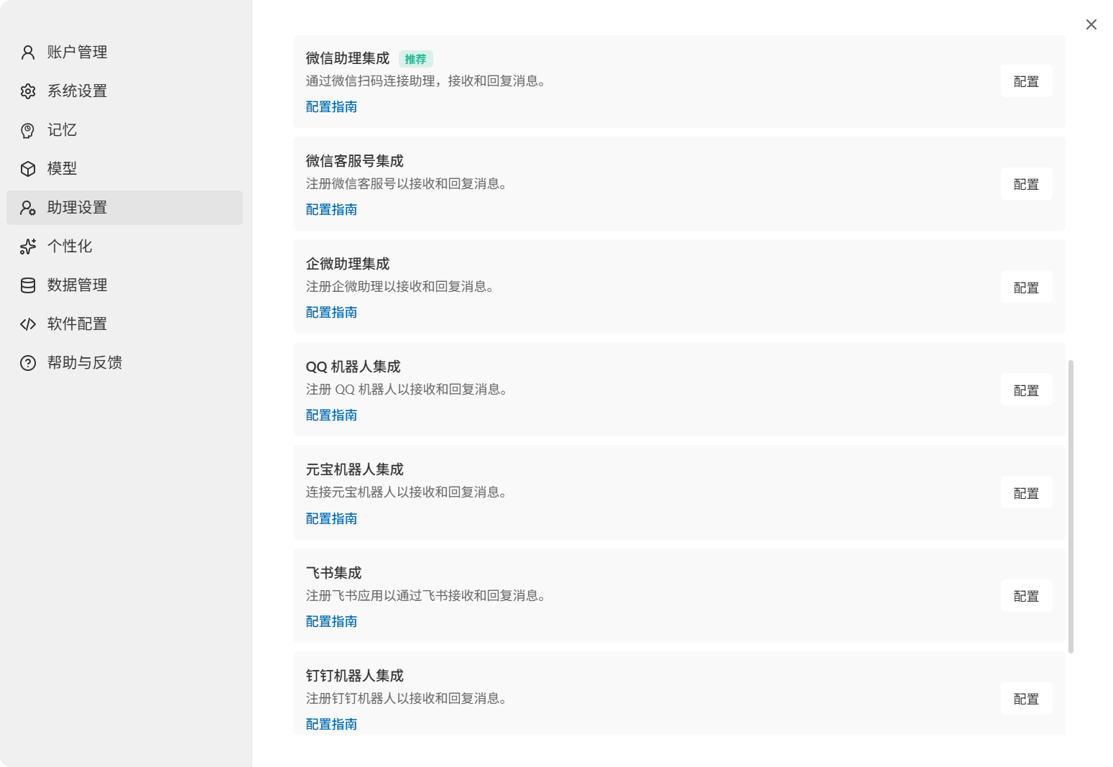Click the 账户管理 person icon
The image size is (1113, 767).
(28, 52)
